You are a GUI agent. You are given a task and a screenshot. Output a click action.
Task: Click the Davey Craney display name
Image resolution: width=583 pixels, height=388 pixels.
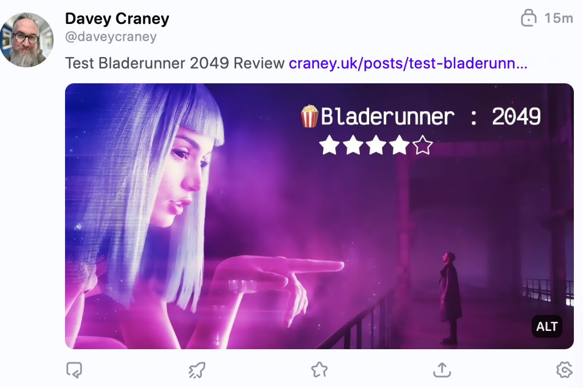pos(117,19)
